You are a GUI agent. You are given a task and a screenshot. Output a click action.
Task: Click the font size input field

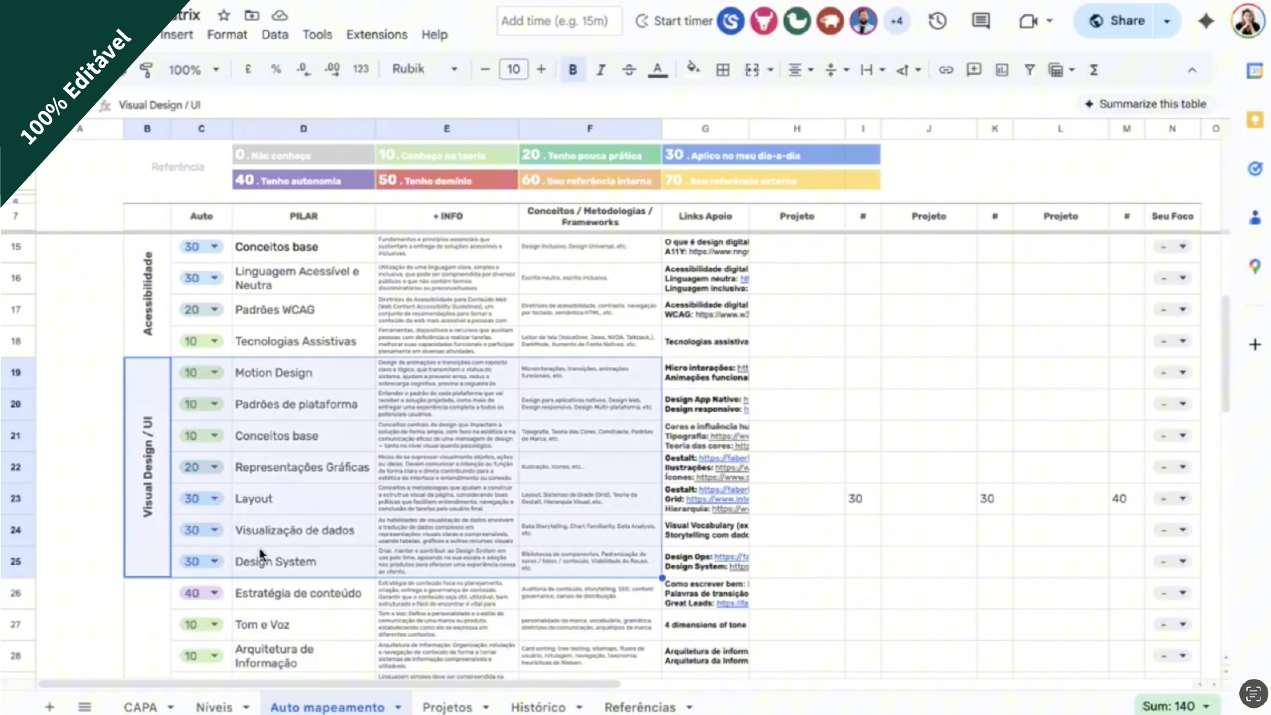[513, 70]
